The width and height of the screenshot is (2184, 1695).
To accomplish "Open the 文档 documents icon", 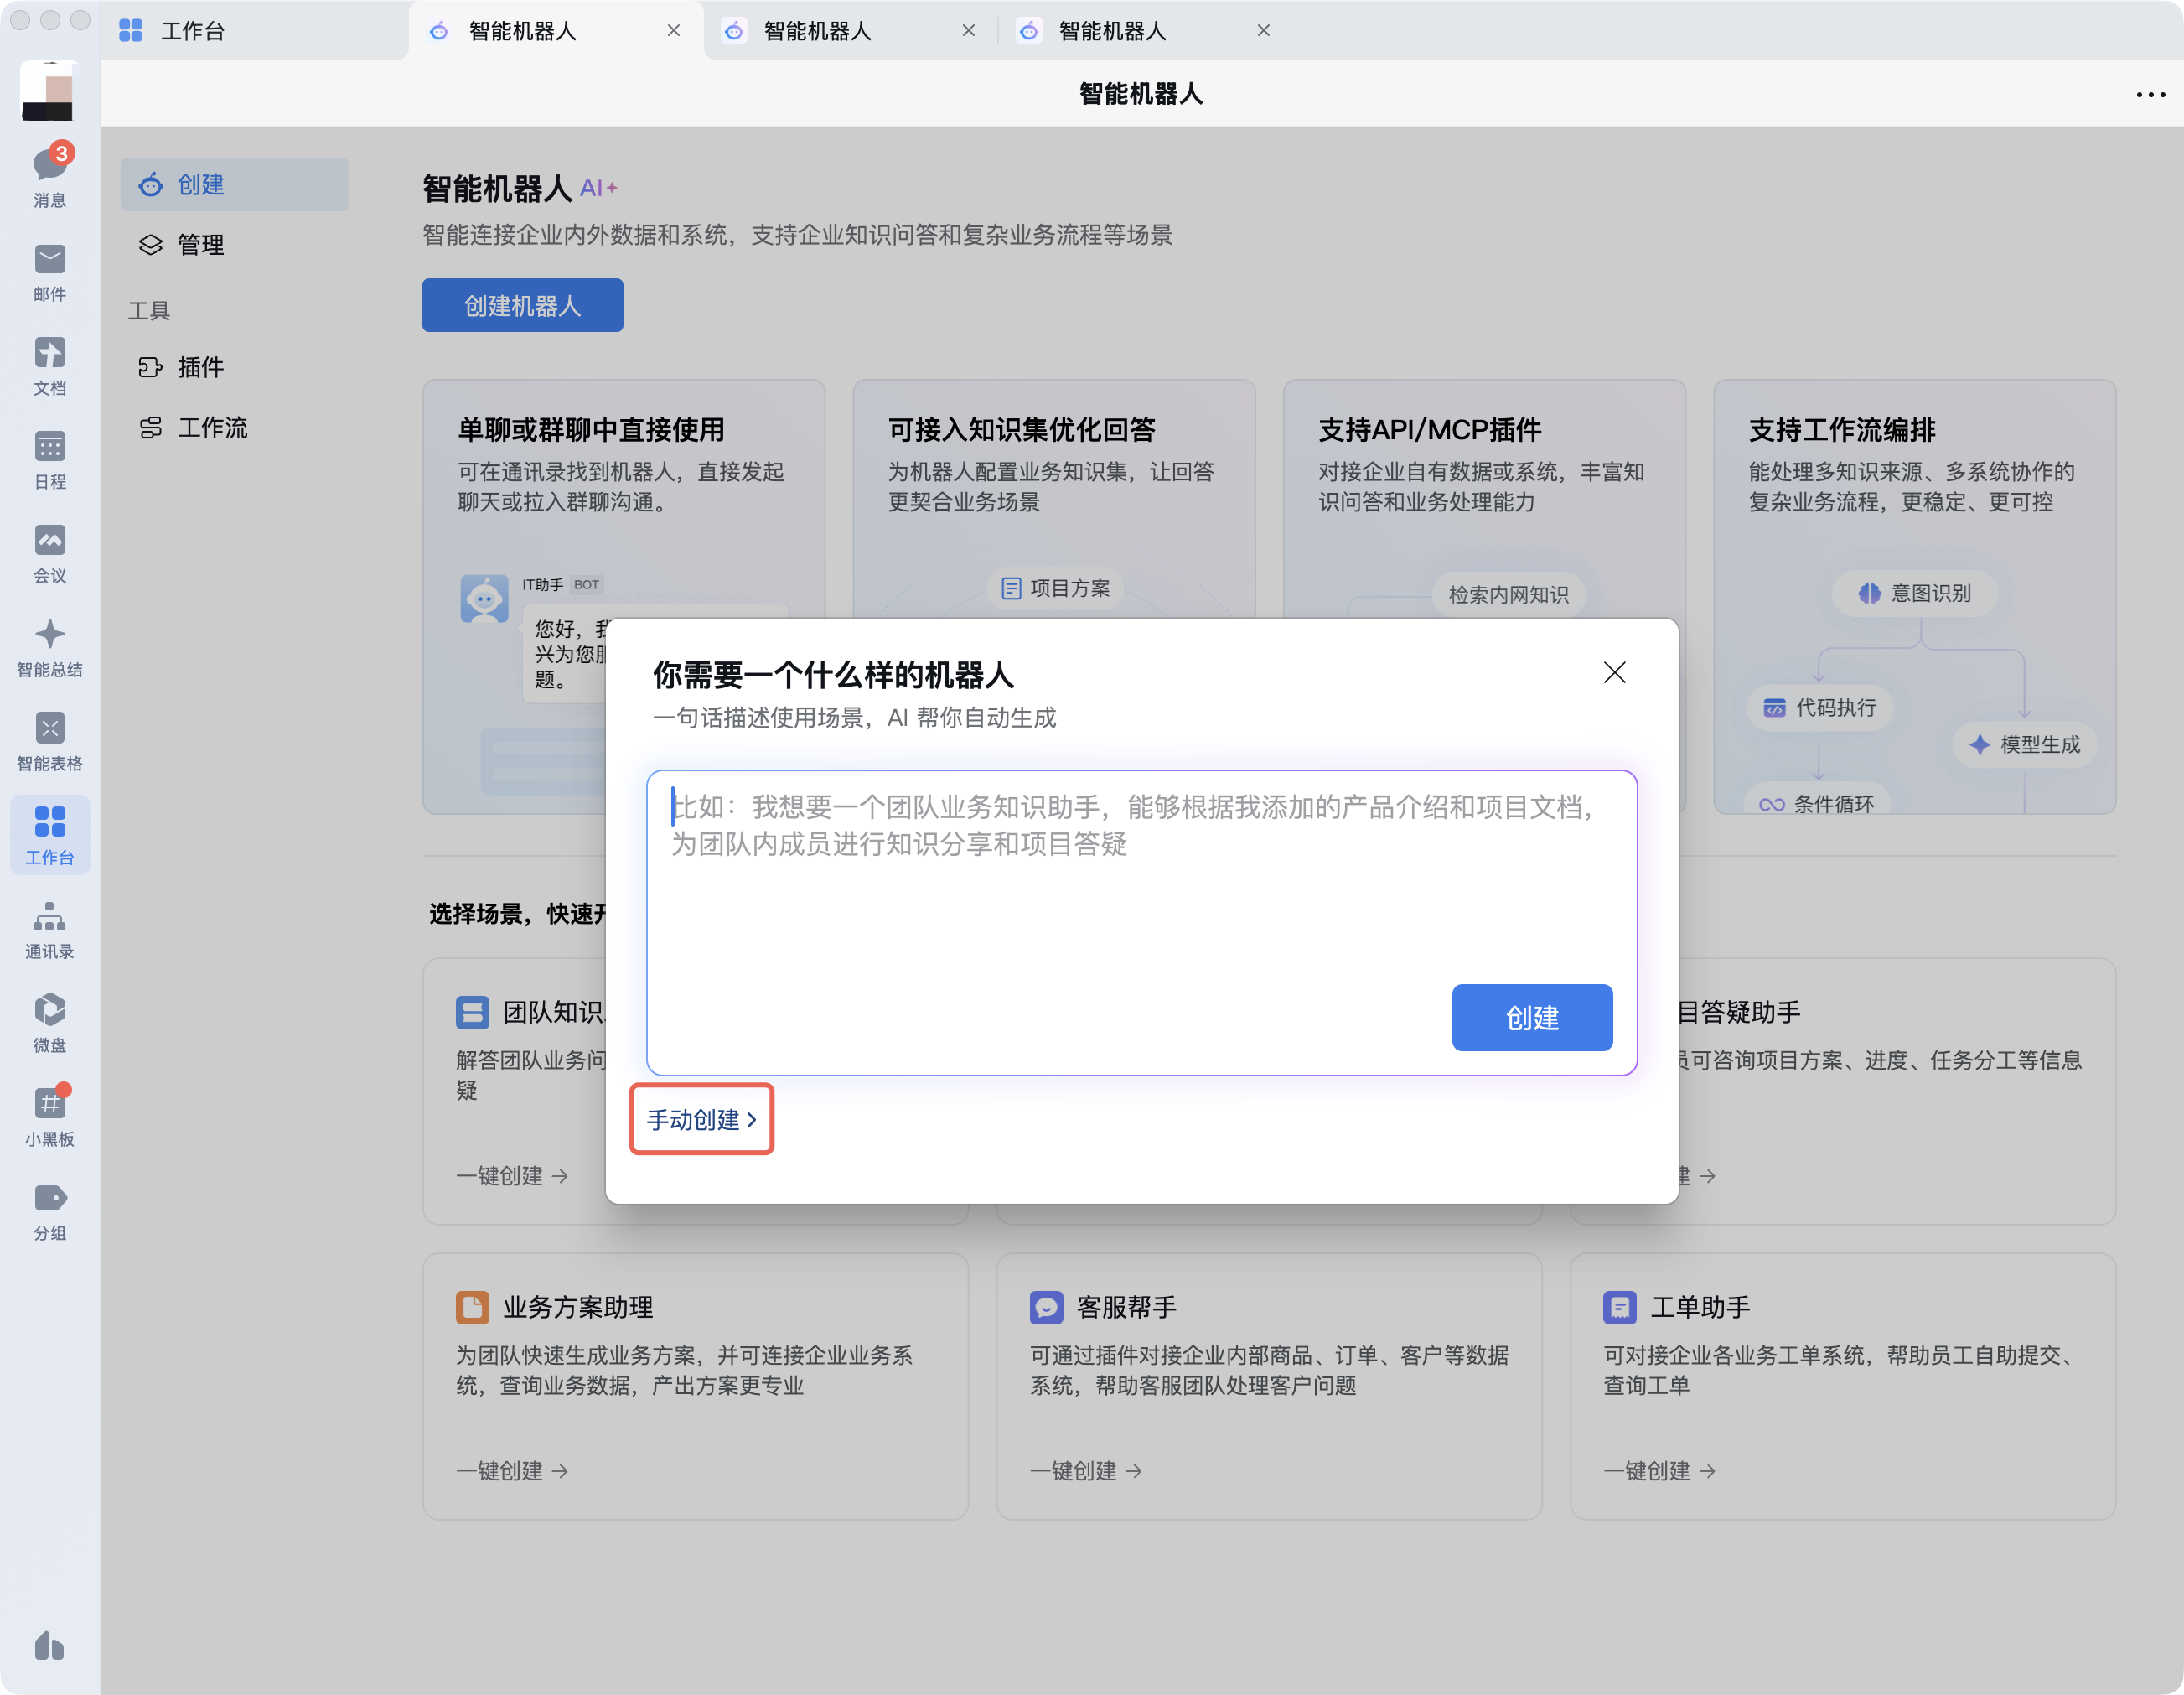I will [49, 354].
